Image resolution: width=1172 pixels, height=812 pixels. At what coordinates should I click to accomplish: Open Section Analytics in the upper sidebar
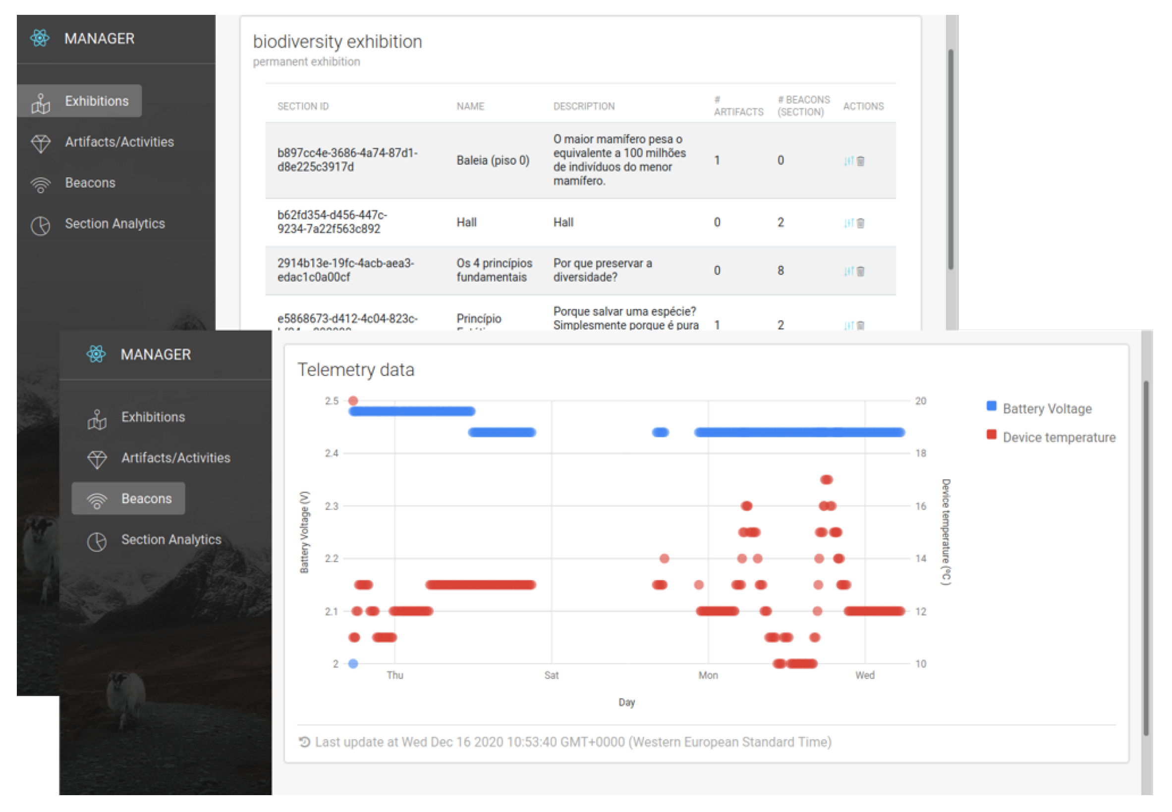pos(114,224)
